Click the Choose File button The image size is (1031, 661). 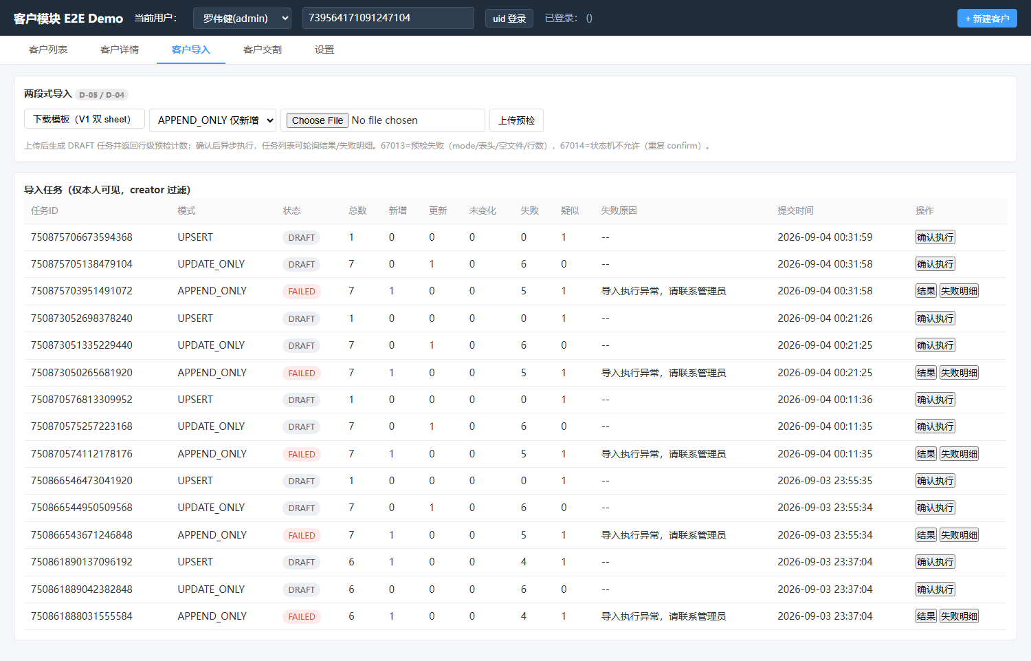(x=317, y=120)
